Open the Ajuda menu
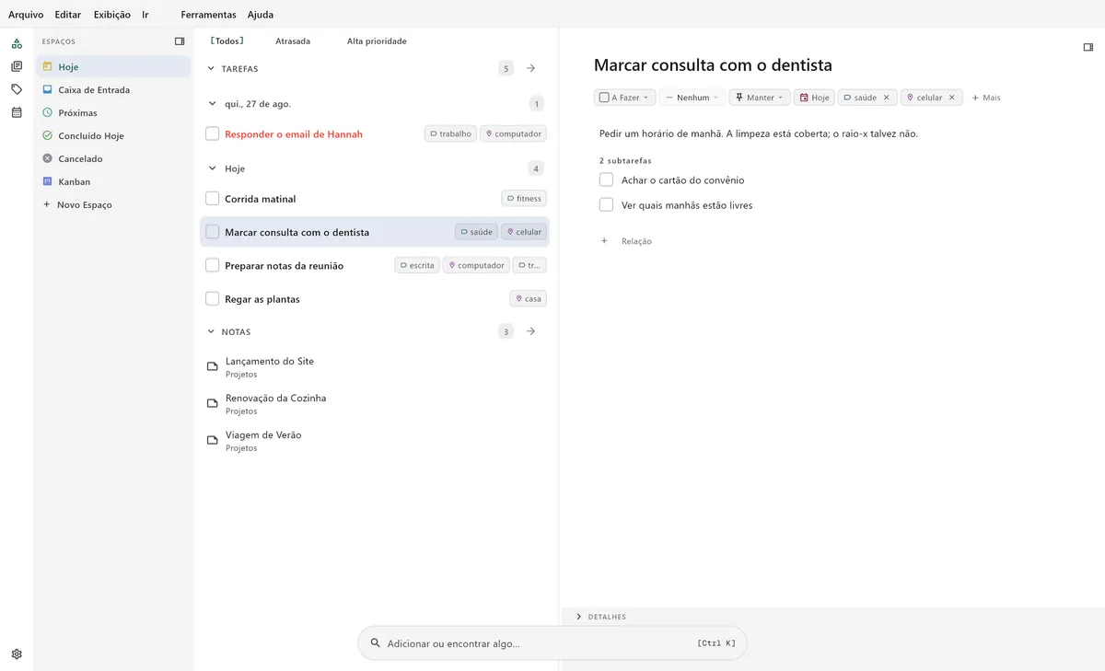This screenshot has height=671, width=1105. [x=261, y=15]
